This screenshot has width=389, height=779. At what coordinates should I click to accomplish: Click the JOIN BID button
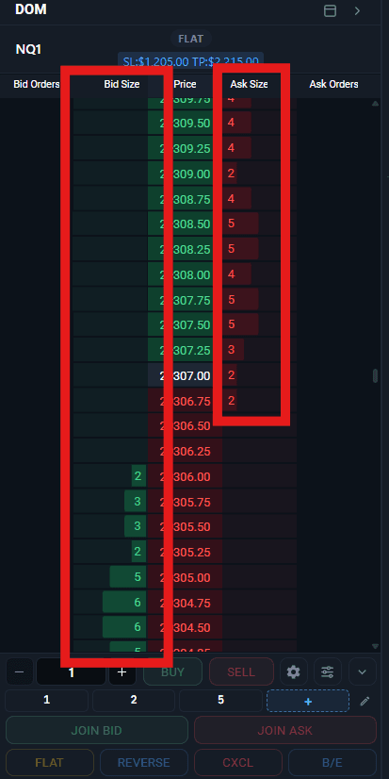(97, 730)
